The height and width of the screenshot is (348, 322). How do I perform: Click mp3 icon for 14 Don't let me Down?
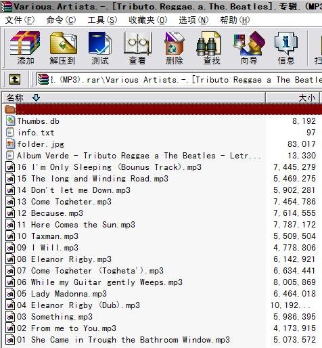click(x=10, y=190)
